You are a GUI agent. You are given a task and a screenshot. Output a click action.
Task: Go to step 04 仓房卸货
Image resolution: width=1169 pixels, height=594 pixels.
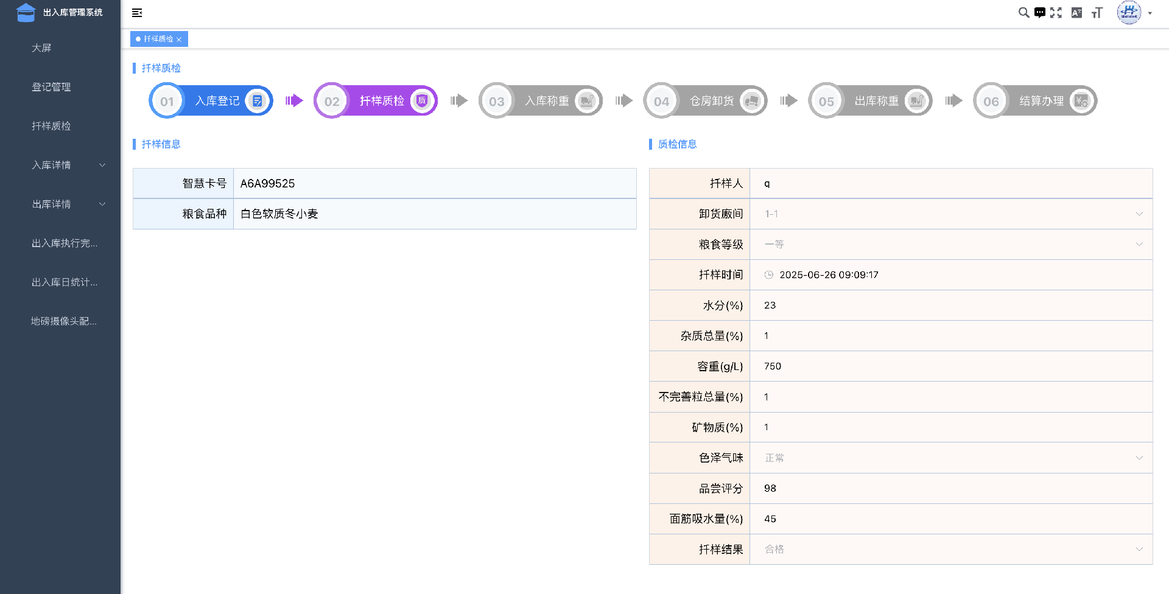click(x=706, y=101)
